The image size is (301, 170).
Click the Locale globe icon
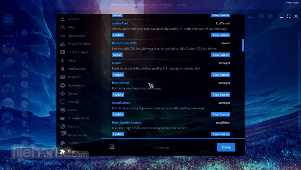pyautogui.click(x=63, y=110)
